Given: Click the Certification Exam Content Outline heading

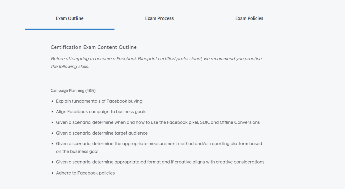Looking at the screenshot, I should 94,47.
